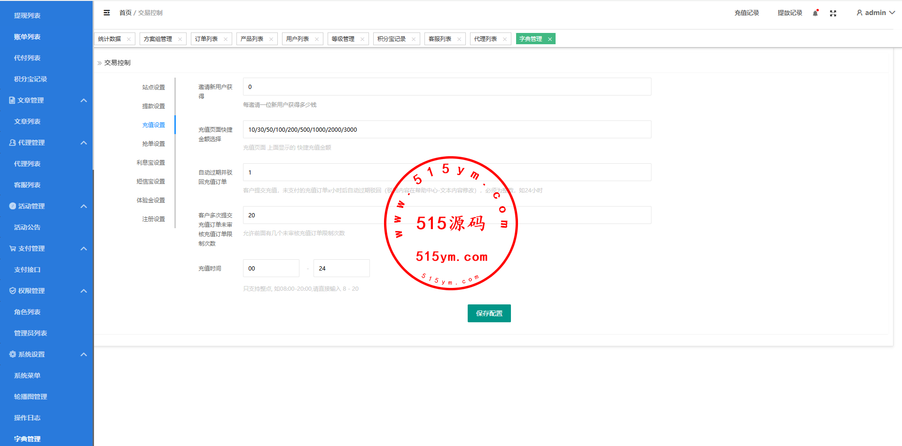Switch to the 产品列表 tab
Image resolution: width=902 pixels, height=446 pixels.
pyautogui.click(x=252, y=39)
